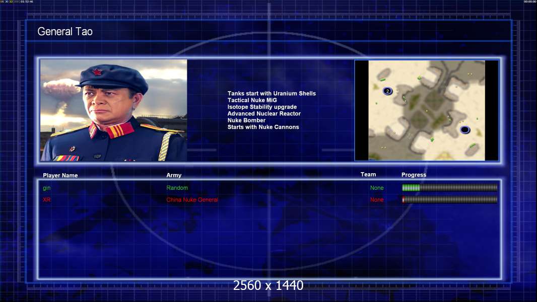Click the map preview thumbnail
Viewport: 537px width, 302px height.
point(426,110)
